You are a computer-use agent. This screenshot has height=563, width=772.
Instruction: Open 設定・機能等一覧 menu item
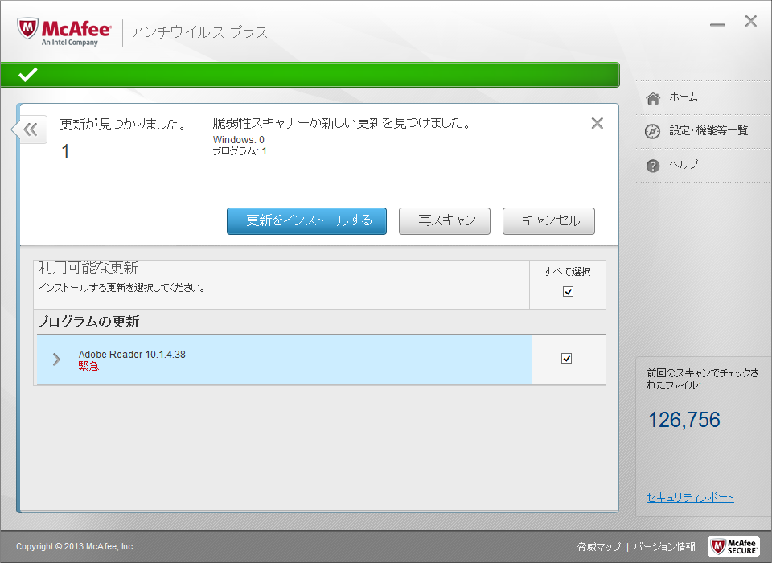708,130
